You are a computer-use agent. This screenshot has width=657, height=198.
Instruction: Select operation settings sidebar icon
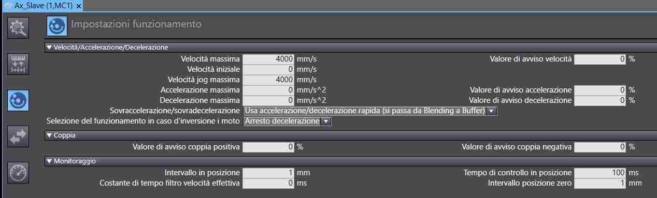point(18,100)
